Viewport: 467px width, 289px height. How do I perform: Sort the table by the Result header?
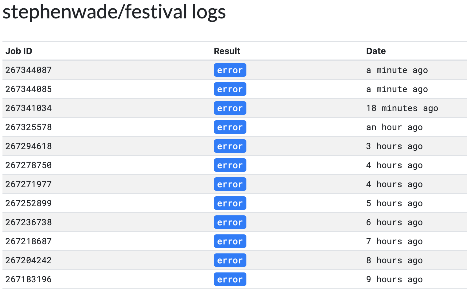click(x=227, y=51)
